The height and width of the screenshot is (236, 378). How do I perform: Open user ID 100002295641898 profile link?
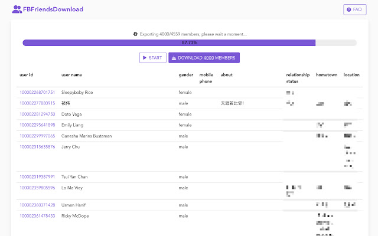click(37, 125)
